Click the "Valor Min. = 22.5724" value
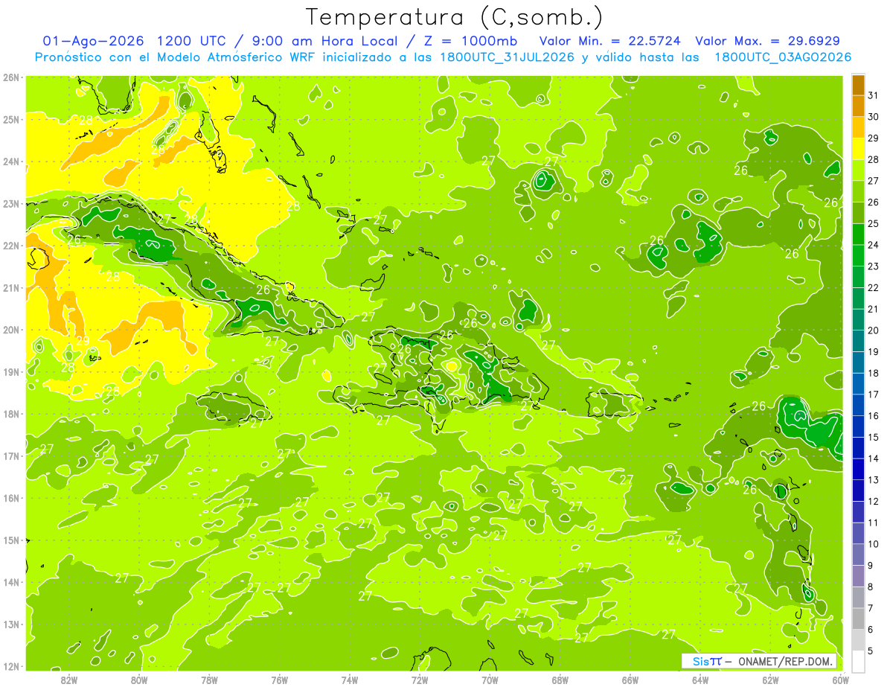 point(610,41)
